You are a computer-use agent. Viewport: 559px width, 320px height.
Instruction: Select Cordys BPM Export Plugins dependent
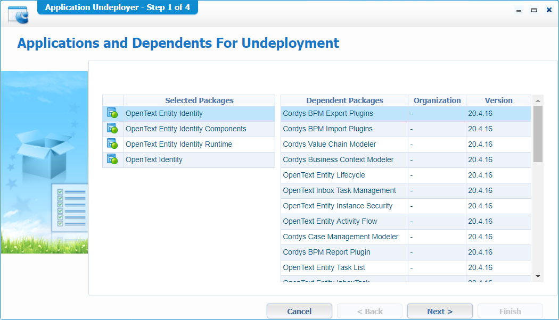[x=406, y=114]
